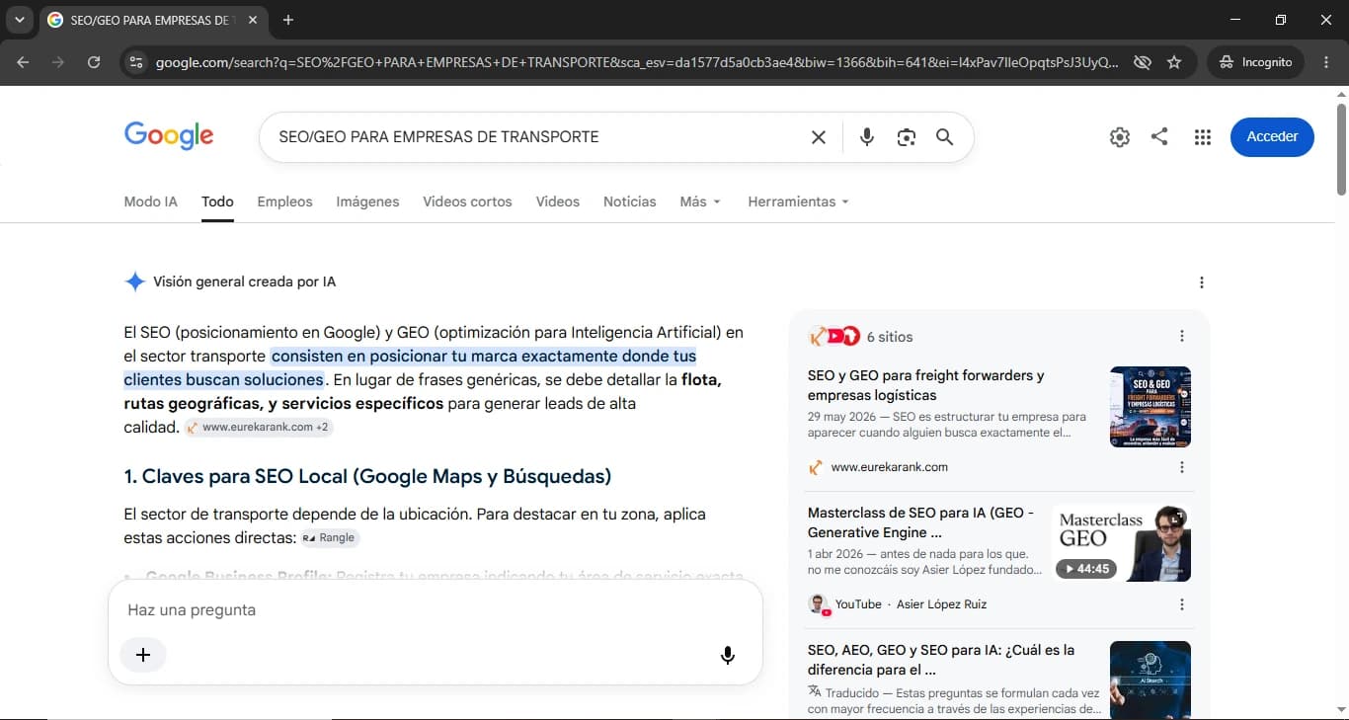Click the magnifying glass search icon

(x=944, y=137)
